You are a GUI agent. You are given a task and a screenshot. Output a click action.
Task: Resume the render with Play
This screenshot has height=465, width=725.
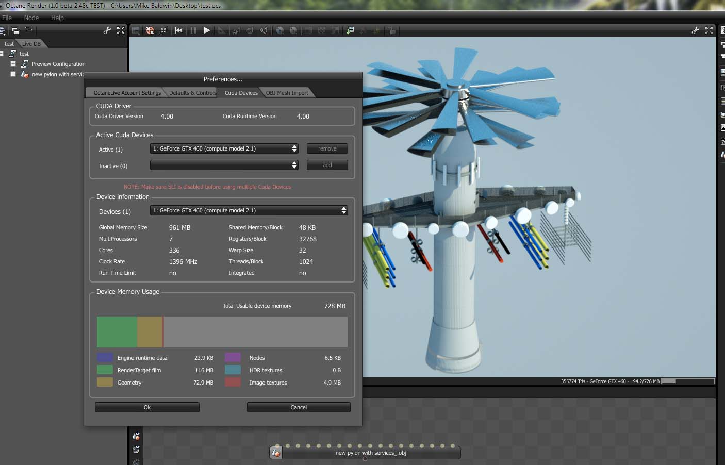[207, 30]
